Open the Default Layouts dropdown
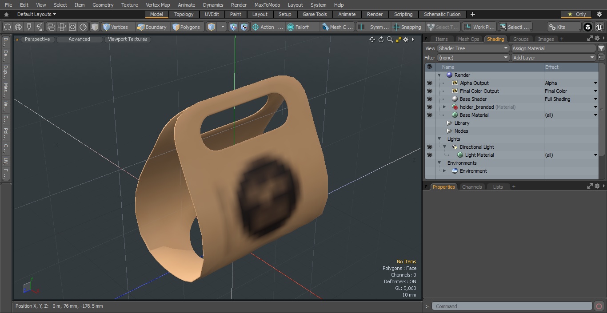The width and height of the screenshot is (607, 313). (x=36, y=14)
